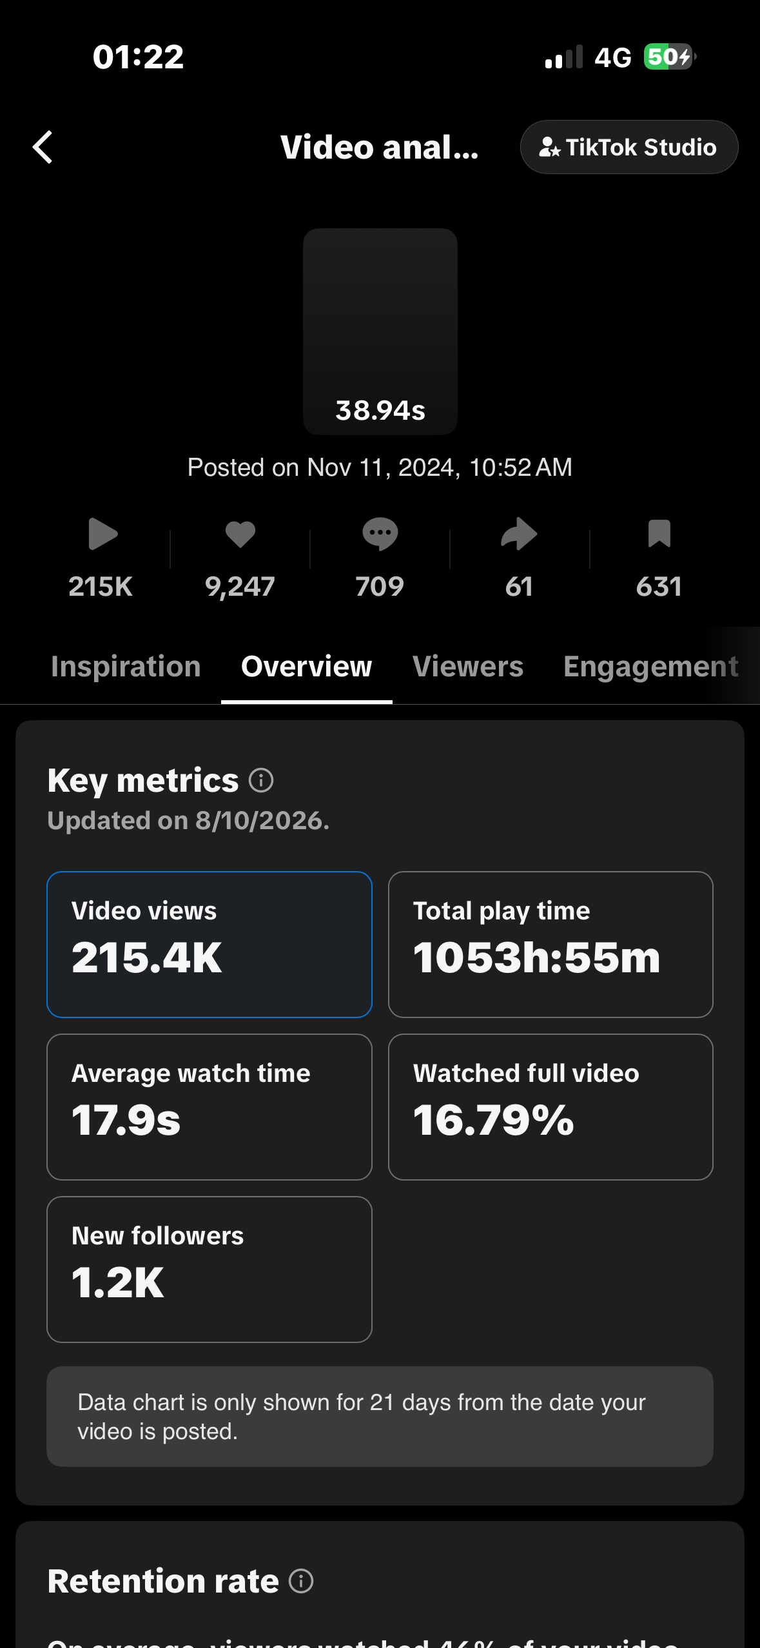Tap the back arrow icon
The height and width of the screenshot is (1648, 760).
43,147
